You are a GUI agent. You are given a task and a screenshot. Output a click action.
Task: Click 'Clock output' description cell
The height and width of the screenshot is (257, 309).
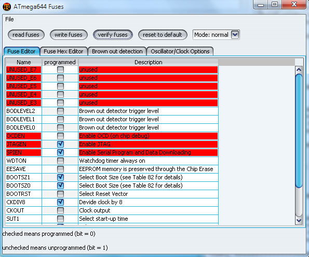[x=148, y=210]
